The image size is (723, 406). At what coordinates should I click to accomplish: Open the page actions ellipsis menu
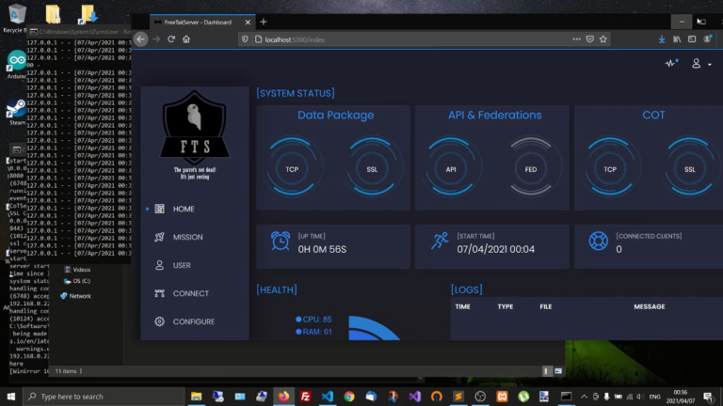[x=576, y=39]
